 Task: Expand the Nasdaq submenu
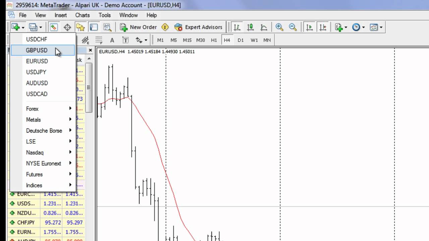pos(43,152)
